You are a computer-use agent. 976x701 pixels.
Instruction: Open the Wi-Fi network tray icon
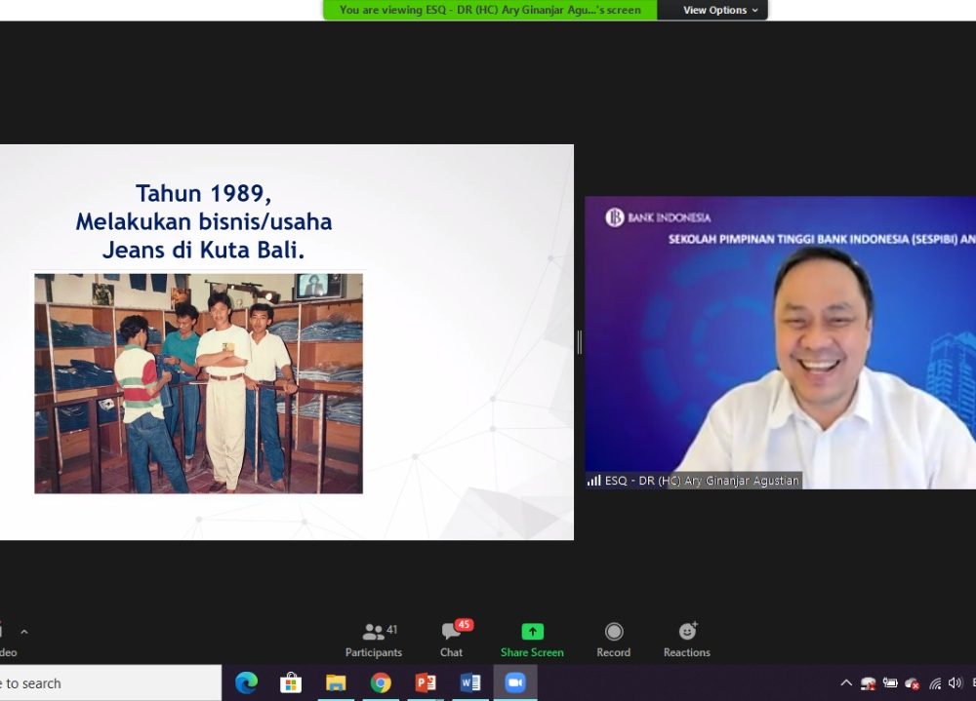(935, 683)
